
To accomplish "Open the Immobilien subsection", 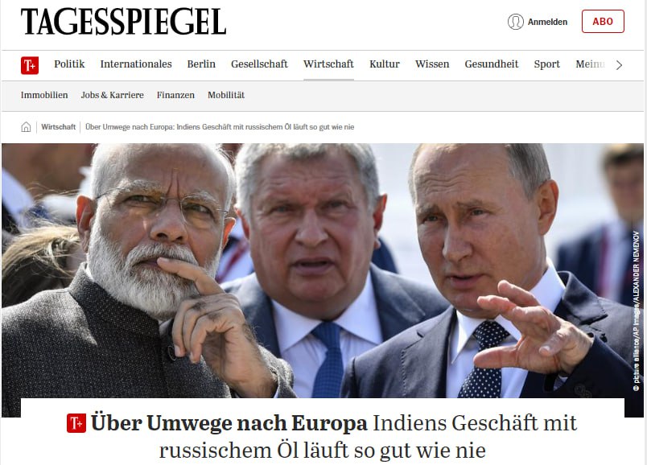I will coord(44,95).
